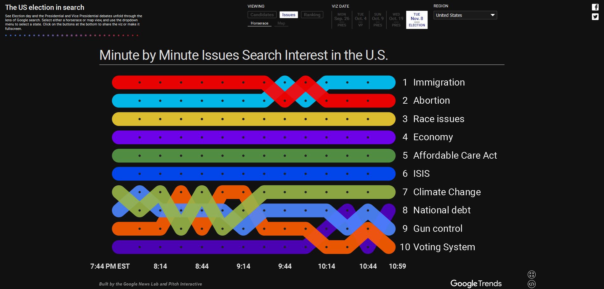Choose the Tue Oct. 4 VP date

(x=360, y=20)
